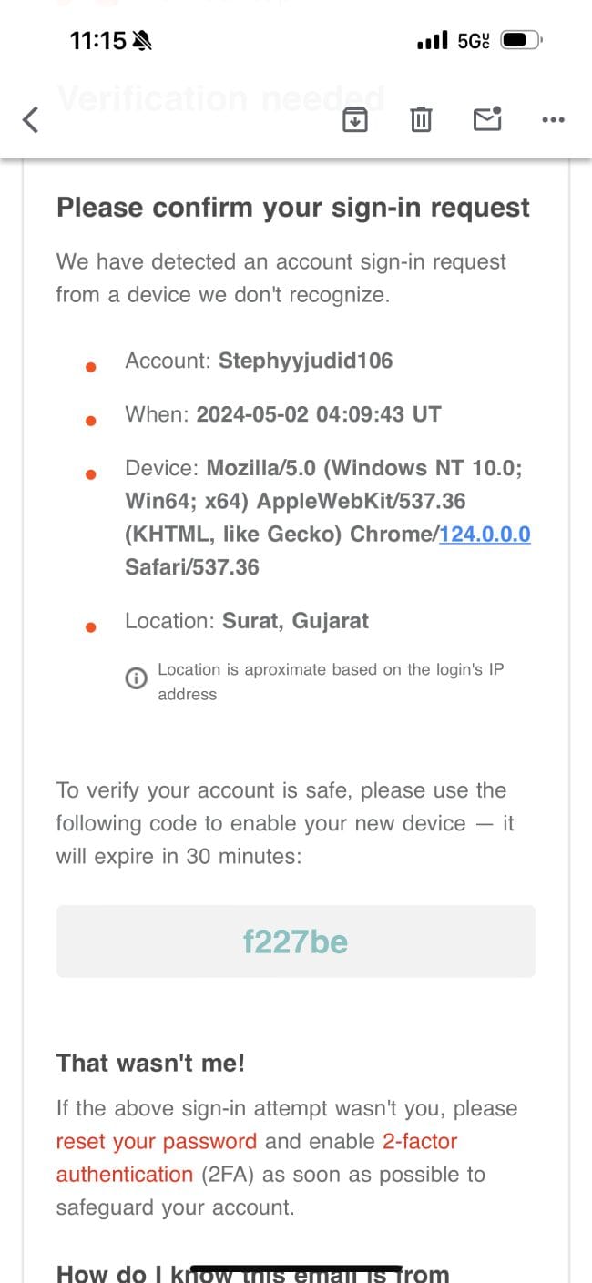The image size is (592, 1283).
Task: Tap the 5G network indicator
Action: click(x=474, y=40)
